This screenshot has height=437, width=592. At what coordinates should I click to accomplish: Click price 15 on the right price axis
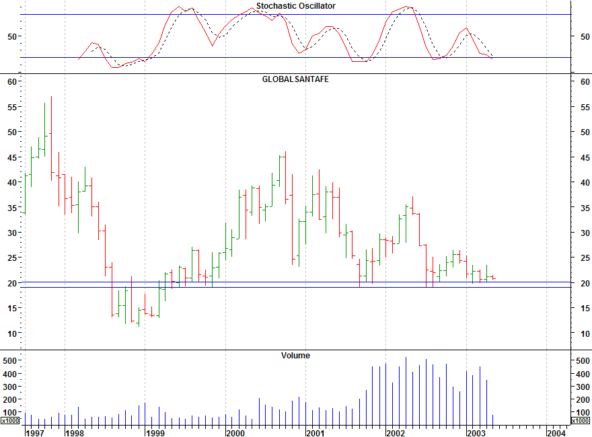click(585, 309)
